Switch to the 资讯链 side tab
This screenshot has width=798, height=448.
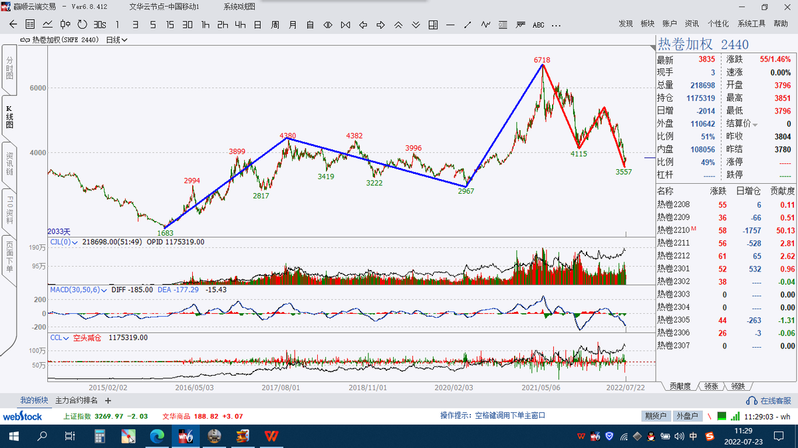click(x=9, y=163)
